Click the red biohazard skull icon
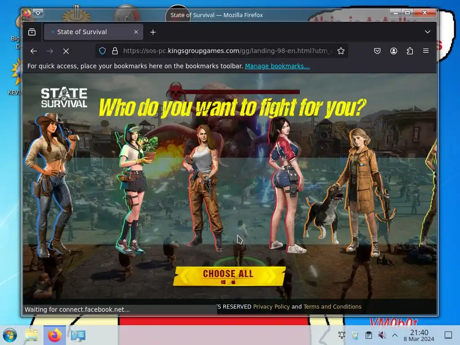 [x=175, y=92]
